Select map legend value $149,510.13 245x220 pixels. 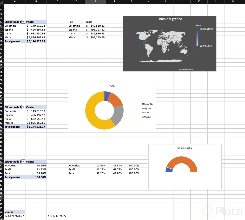(x=206, y=46)
